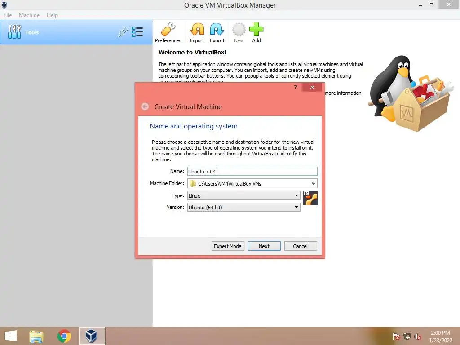Screen dimensions: 460x345
Task: Click the help question mark in dialog
Action: (x=296, y=87)
